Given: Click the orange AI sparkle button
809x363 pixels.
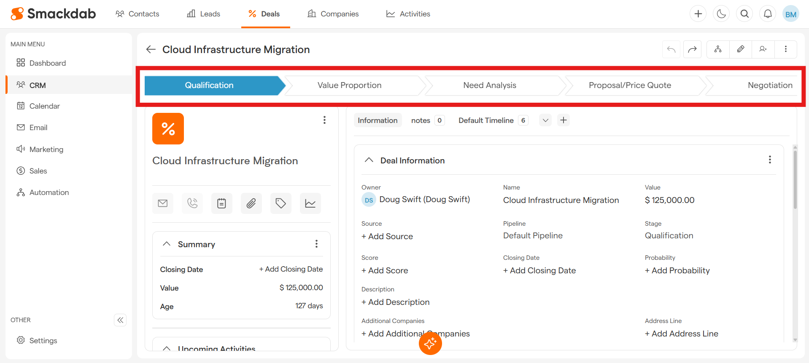Looking at the screenshot, I should (x=430, y=343).
